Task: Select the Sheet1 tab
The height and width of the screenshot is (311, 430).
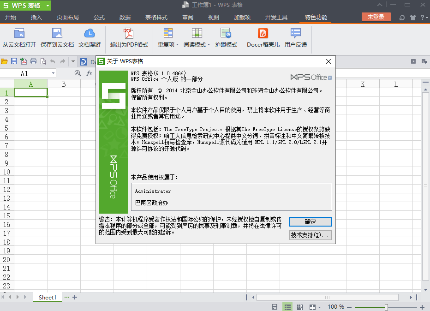Action: 47,297
